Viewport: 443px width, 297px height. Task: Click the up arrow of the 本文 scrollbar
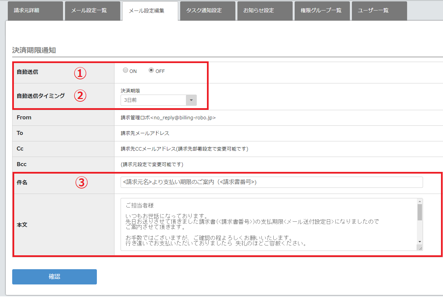tap(420, 201)
